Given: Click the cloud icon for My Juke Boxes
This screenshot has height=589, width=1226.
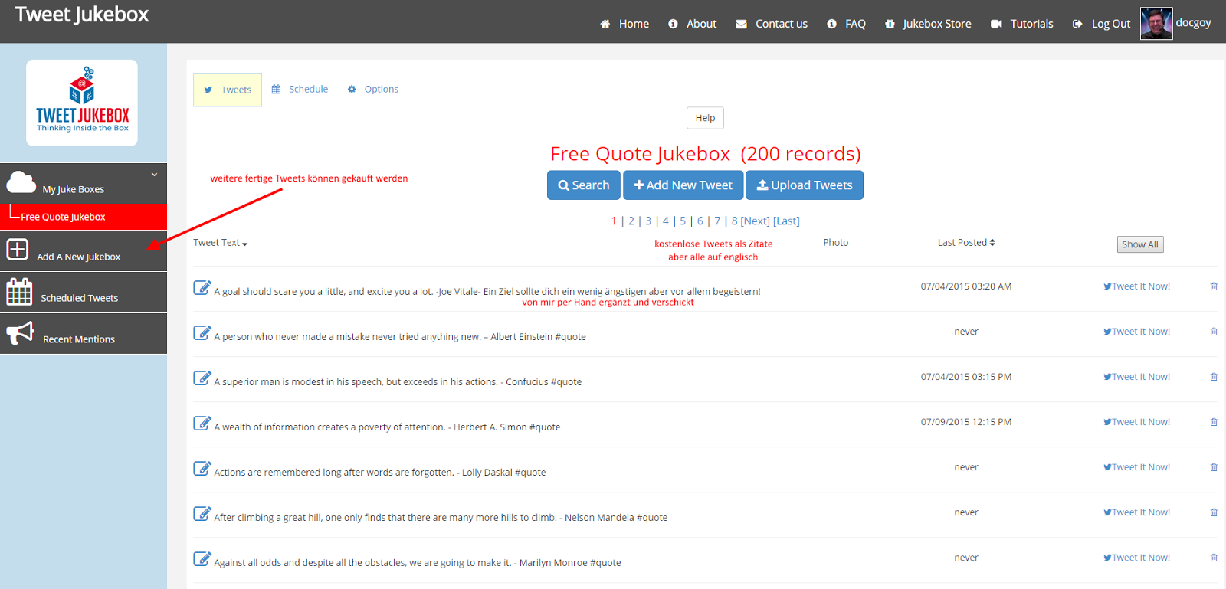Looking at the screenshot, I should click(x=21, y=182).
